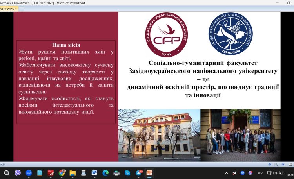Open Zoom from the taskbar
The height and width of the screenshot is (179, 294).
tap(29, 173)
